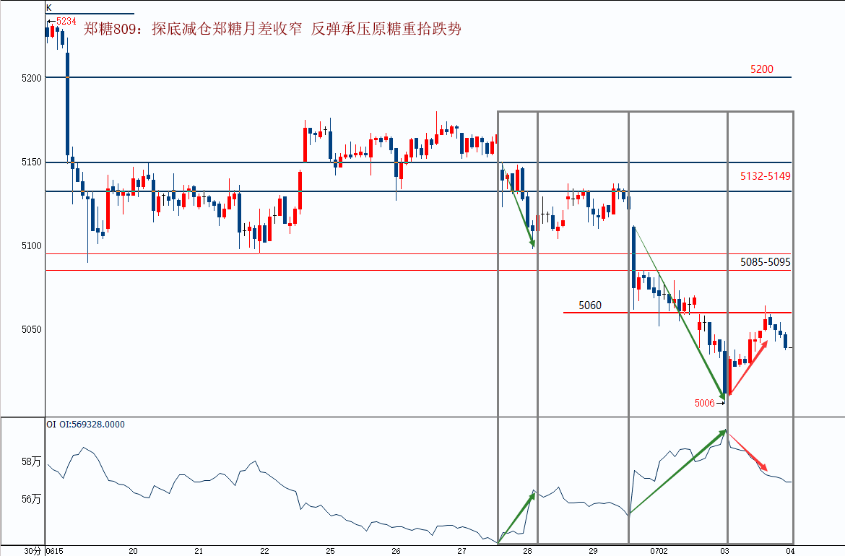Select the red rebound arrow near 5006 low

tap(748, 368)
